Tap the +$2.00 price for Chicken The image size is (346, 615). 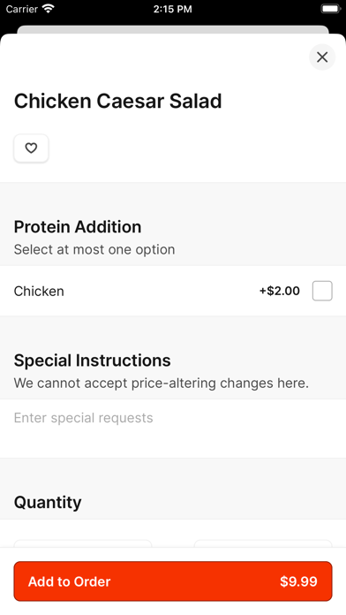(280, 291)
